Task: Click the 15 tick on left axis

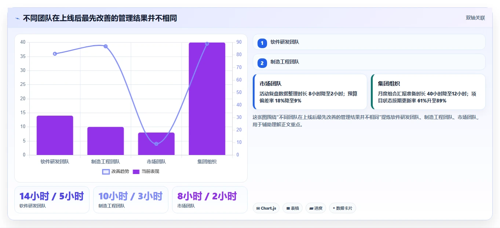Action: [23, 113]
